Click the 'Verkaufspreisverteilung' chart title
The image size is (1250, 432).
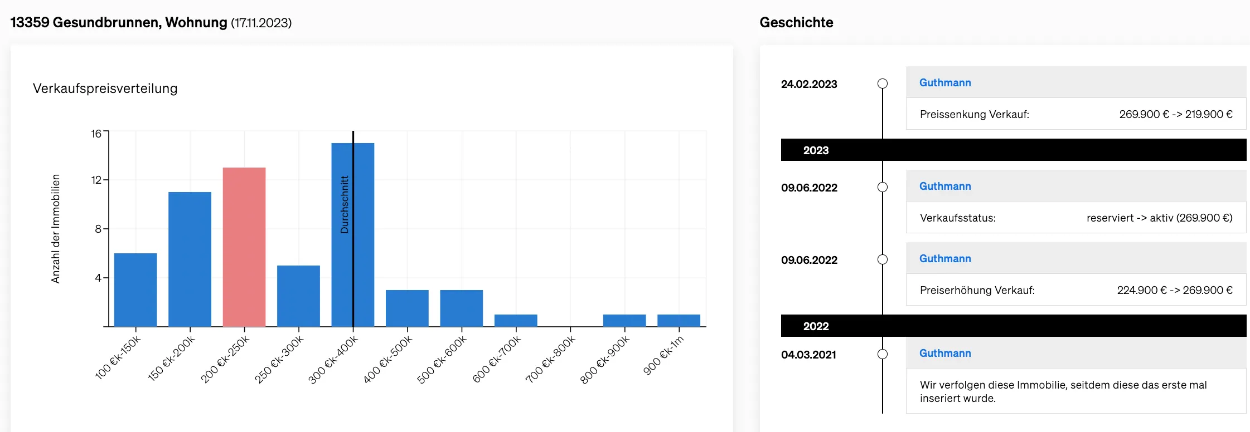pyautogui.click(x=105, y=89)
